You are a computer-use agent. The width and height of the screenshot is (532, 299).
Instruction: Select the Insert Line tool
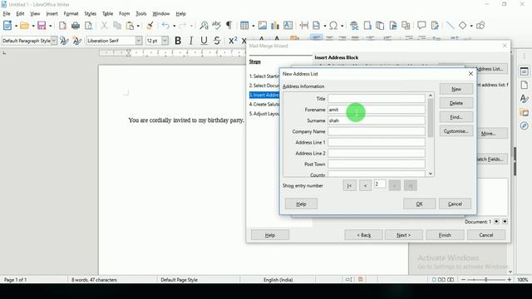[451, 26]
